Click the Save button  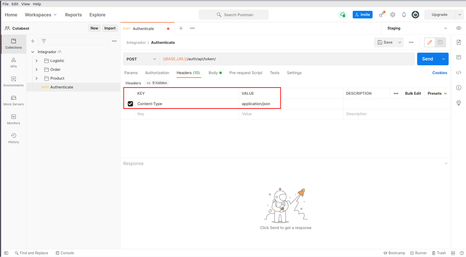[385, 42]
